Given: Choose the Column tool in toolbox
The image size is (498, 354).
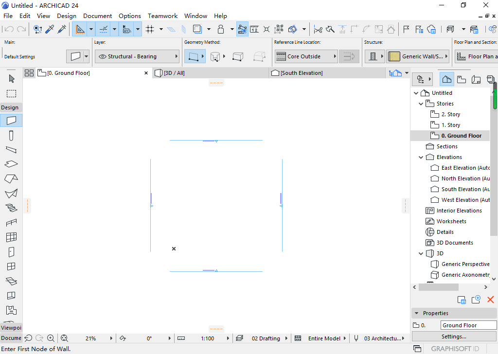Looking at the screenshot, I should point(11,135).
